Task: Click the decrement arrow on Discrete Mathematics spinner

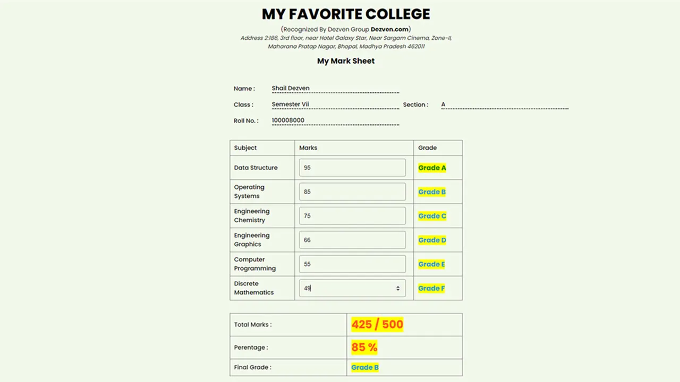Action: coord(397,290)
